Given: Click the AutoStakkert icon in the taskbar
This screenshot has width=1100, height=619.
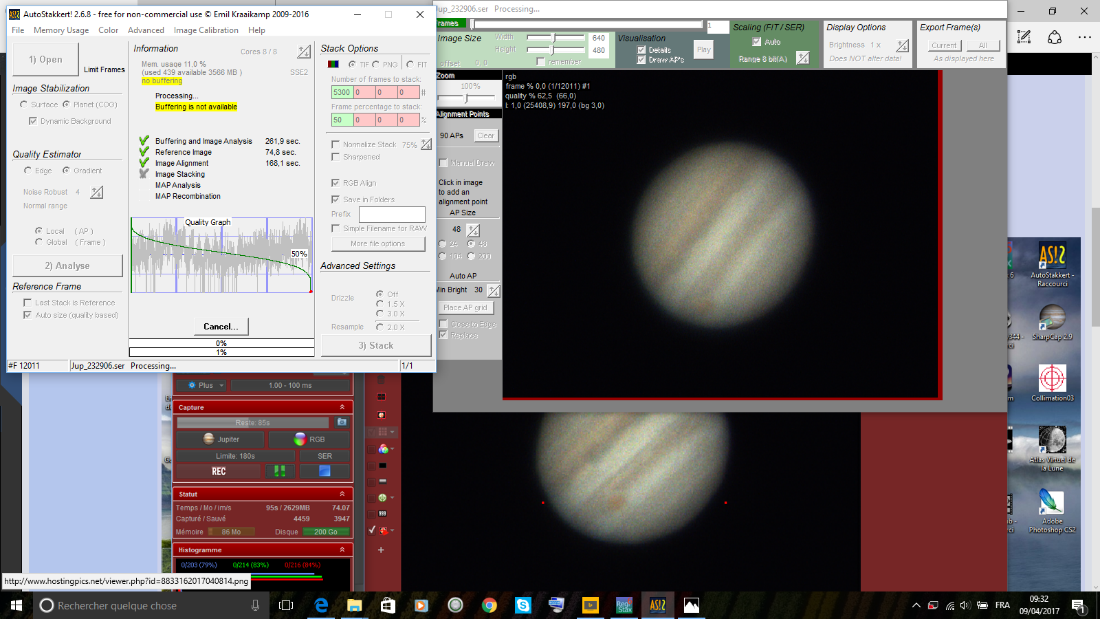Looking at the screenshot, I should pyautogui.click(x=658, y=605).
